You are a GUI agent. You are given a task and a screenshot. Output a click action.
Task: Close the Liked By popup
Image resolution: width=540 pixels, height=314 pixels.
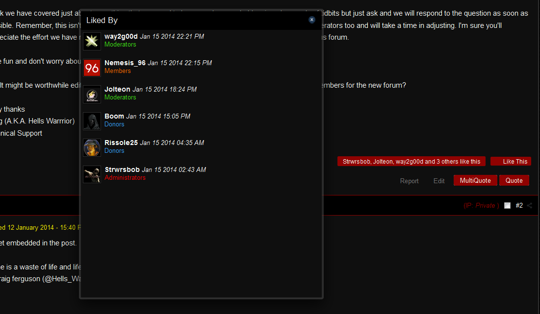click(x=311, y=20)
